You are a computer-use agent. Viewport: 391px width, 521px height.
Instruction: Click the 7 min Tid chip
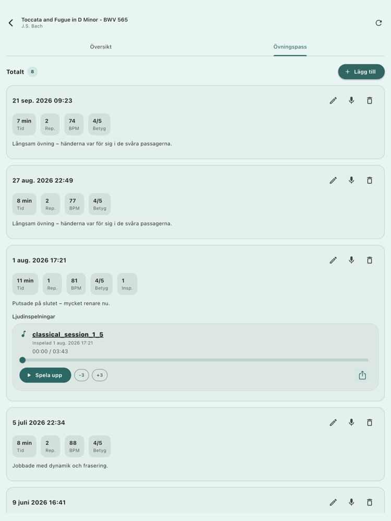pos(24,125)
